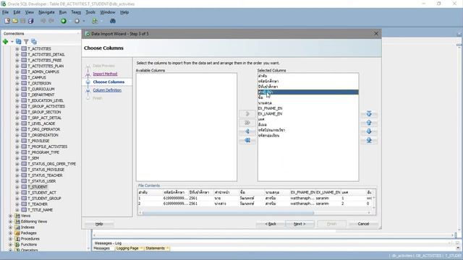This screenshot has height=260, width=463.
Task: Click the File Contents horizontal scrollbar
Action: 228,212
